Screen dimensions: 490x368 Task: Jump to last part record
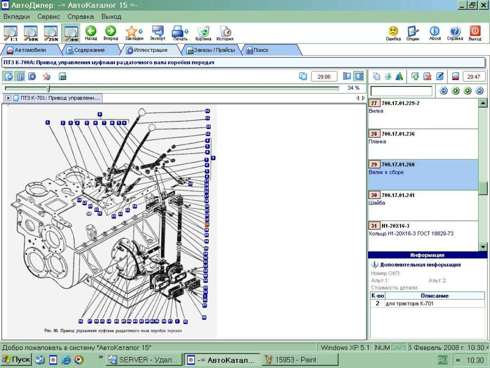click(480, 91)
